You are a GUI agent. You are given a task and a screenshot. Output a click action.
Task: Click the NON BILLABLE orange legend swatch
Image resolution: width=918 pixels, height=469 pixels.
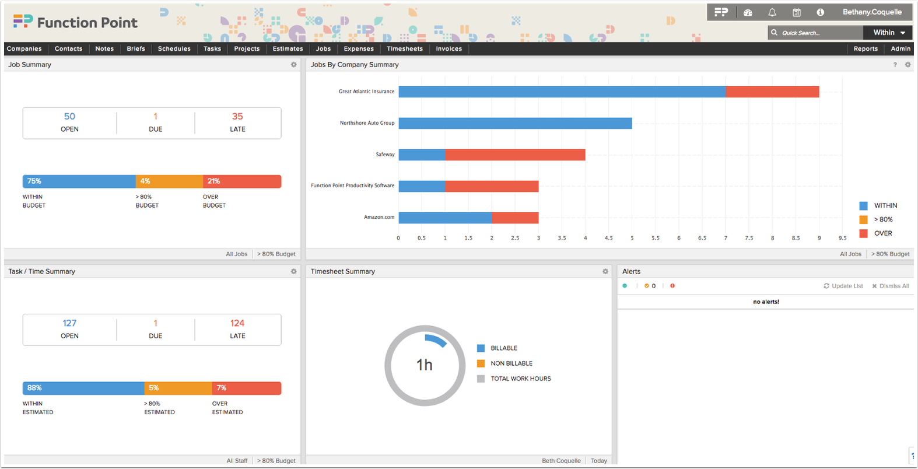coord(481,363)
